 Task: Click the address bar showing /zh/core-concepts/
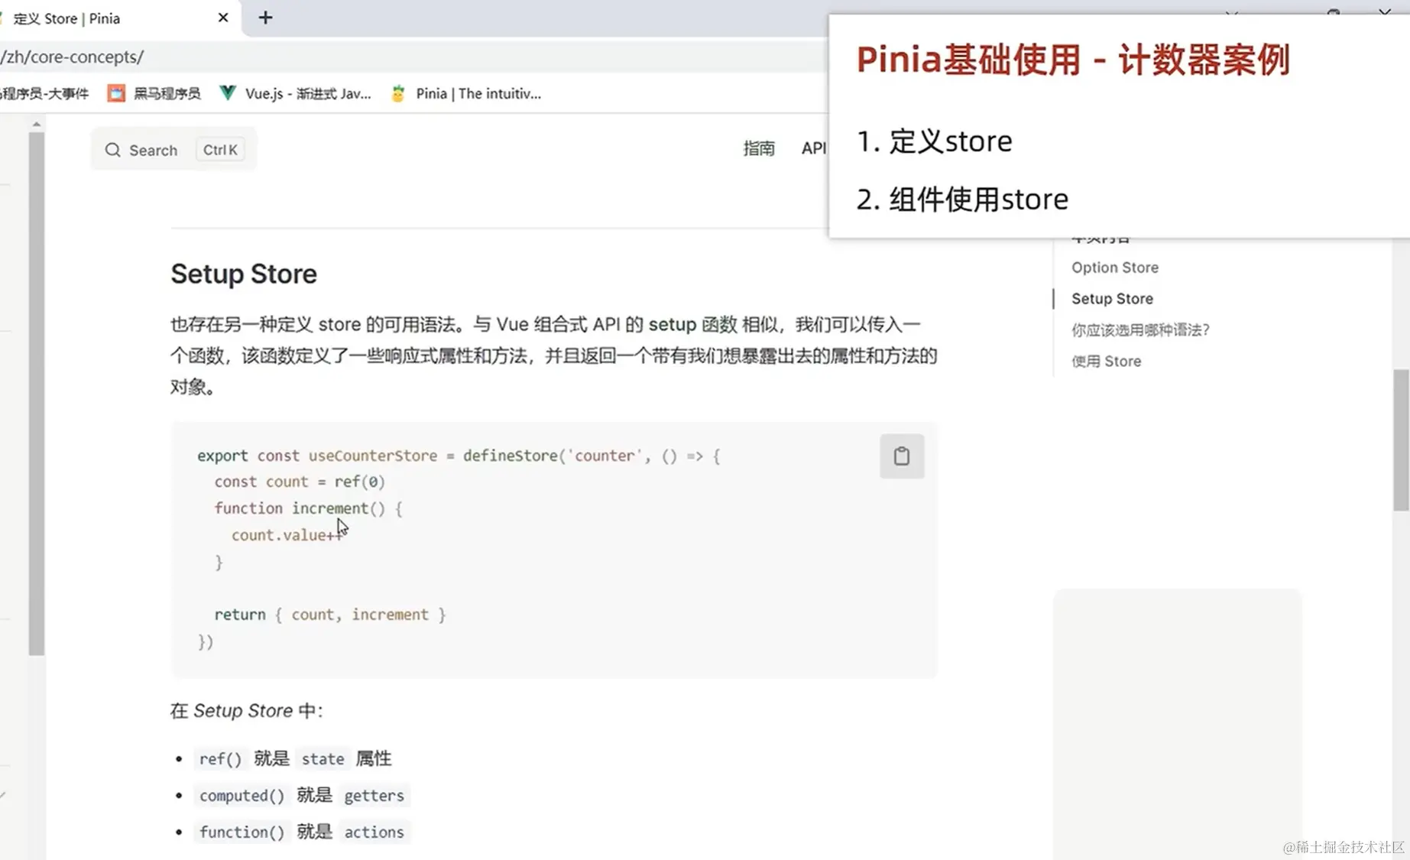pos(413,57)
